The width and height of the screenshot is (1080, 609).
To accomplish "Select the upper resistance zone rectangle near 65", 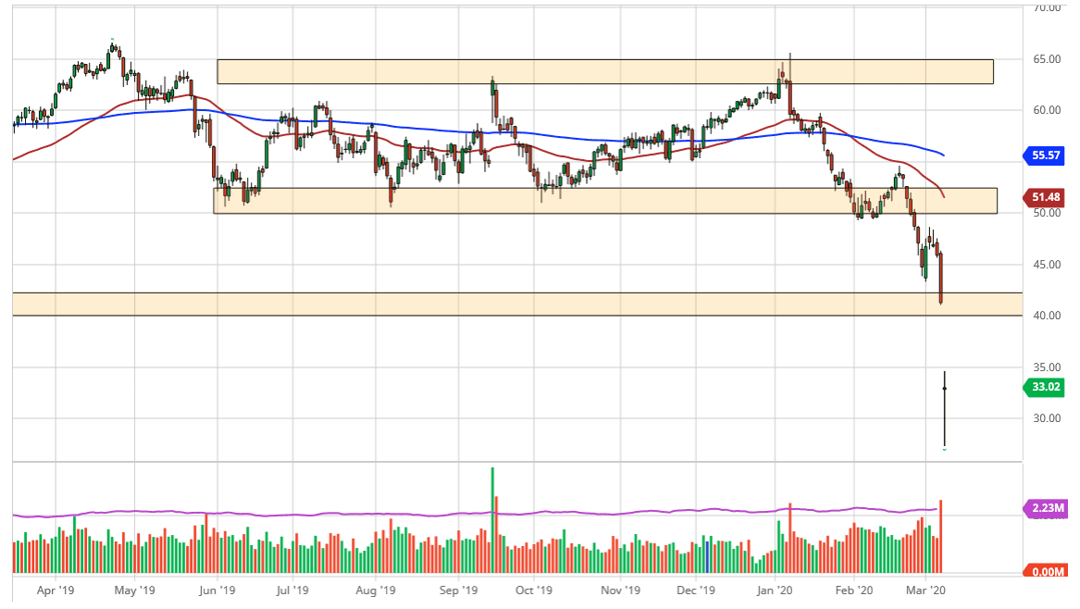I will pyautogui.click(x=605, y=71).
